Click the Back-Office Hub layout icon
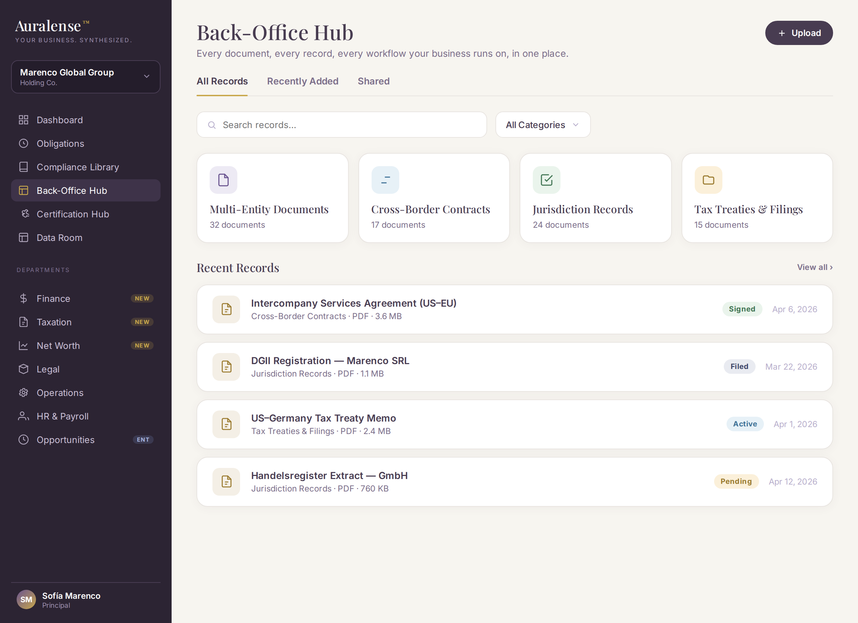The image size is (858, 623). [x=24, y=190]
